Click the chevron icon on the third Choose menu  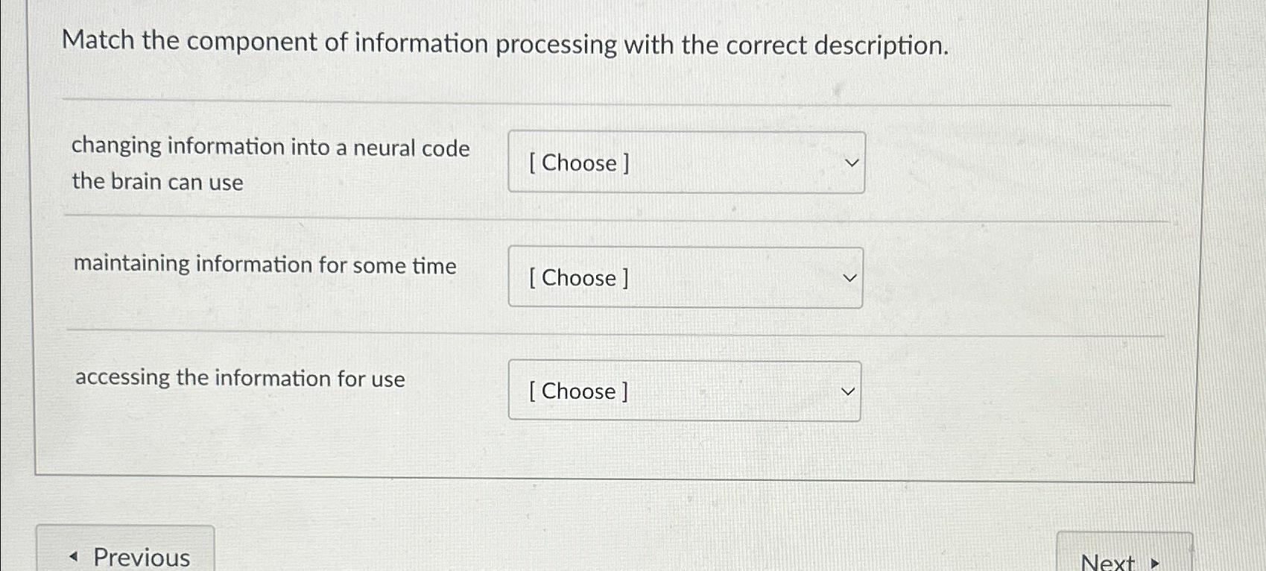coord(847,391)
